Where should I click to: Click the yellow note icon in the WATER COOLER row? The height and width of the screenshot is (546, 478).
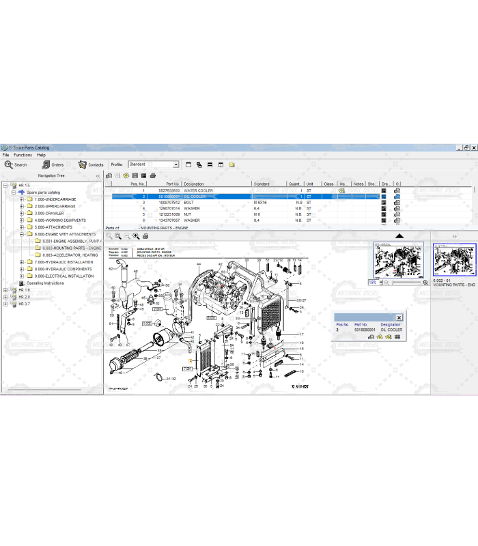click(341, 191)
